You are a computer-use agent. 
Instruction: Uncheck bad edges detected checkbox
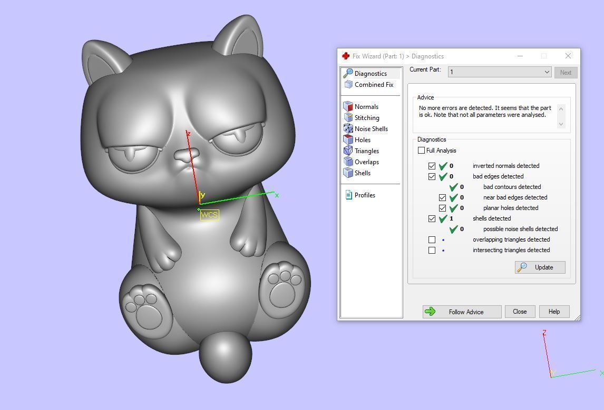432,176
